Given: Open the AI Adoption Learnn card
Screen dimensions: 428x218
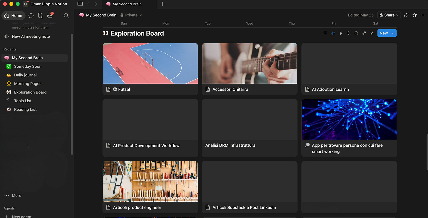Looking at the screenshot, I should 349,69.
